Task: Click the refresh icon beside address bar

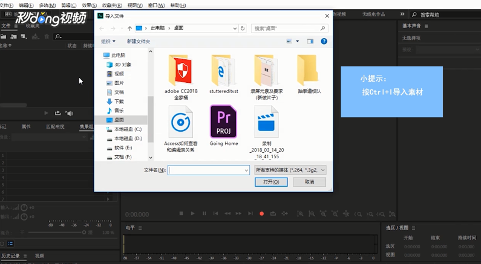Action: pos(243,28)
